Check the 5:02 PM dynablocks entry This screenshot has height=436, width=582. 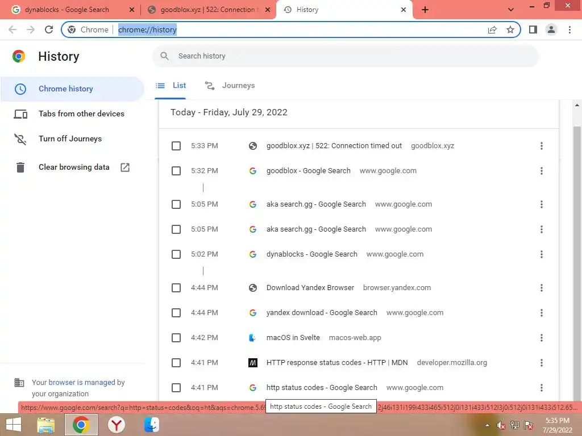176,254
